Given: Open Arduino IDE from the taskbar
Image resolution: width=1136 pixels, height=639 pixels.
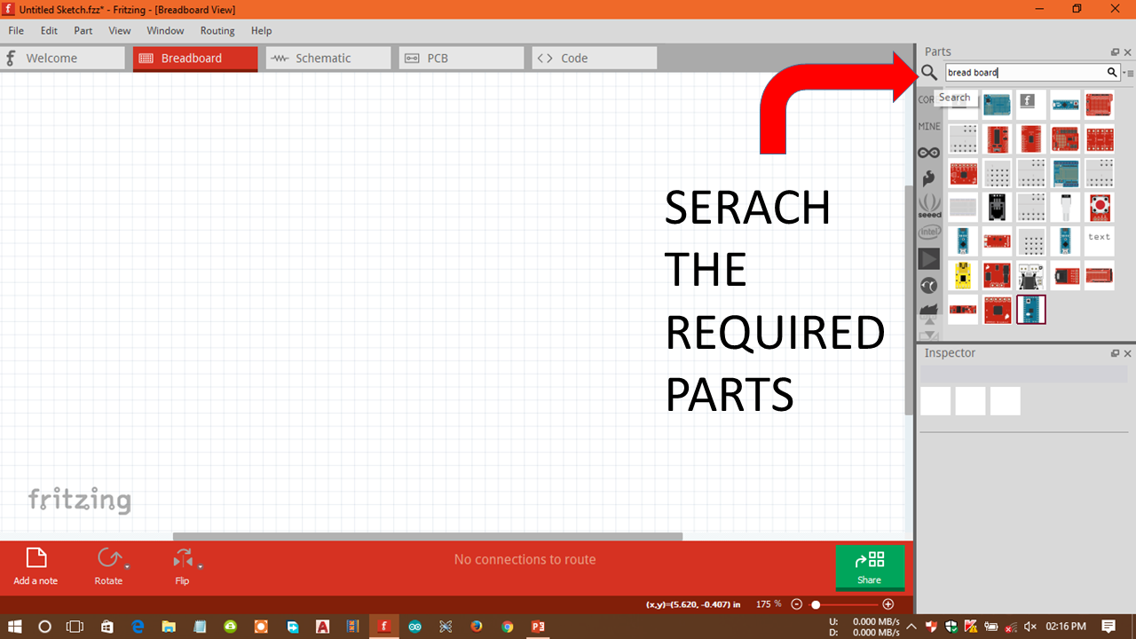Looking at the screenshot, I should [x=414, y=626].
